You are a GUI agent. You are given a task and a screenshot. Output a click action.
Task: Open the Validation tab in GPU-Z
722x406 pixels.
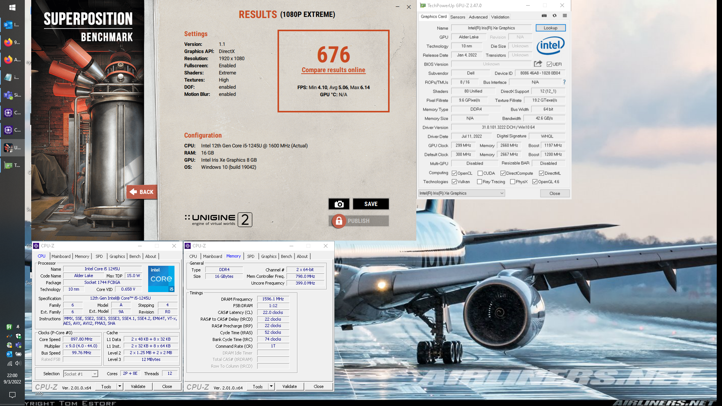(500, 17)
